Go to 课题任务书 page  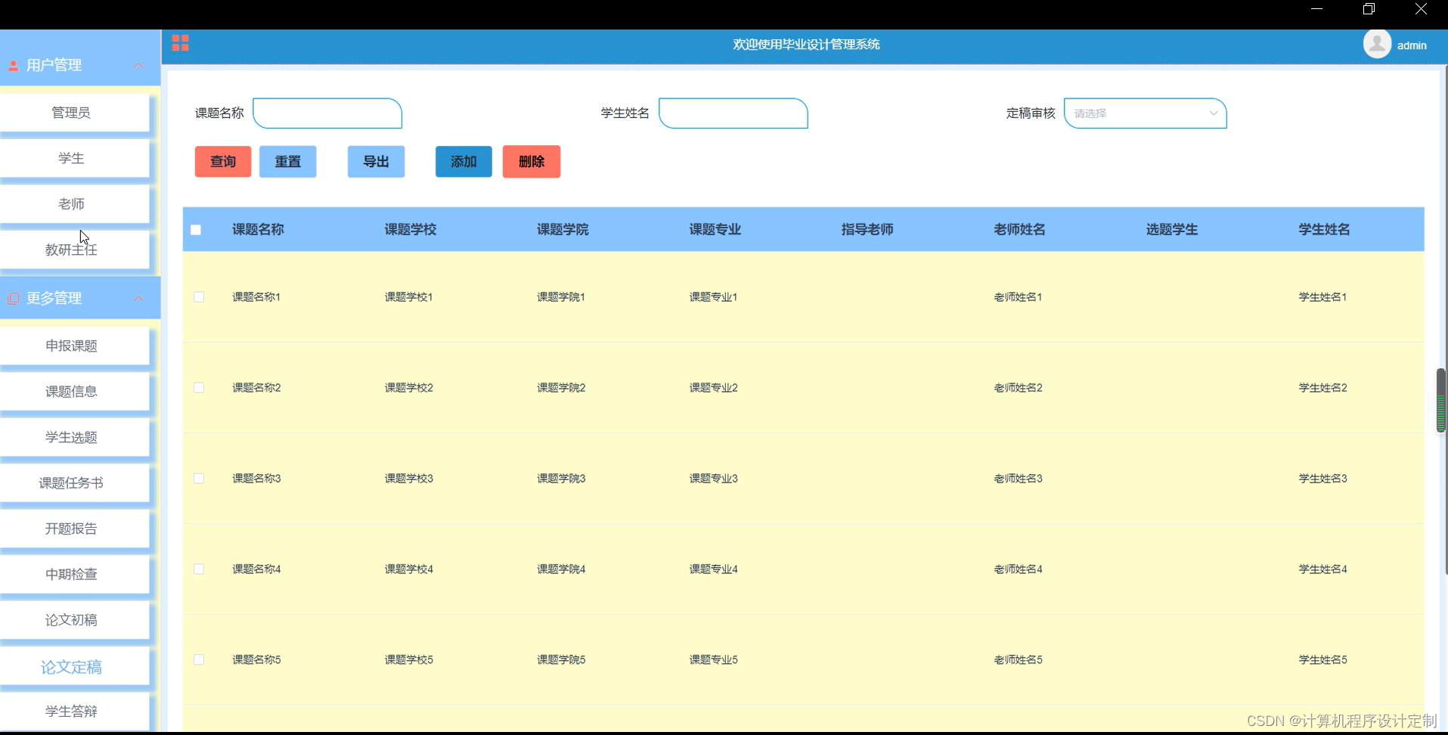pos(74,482)
